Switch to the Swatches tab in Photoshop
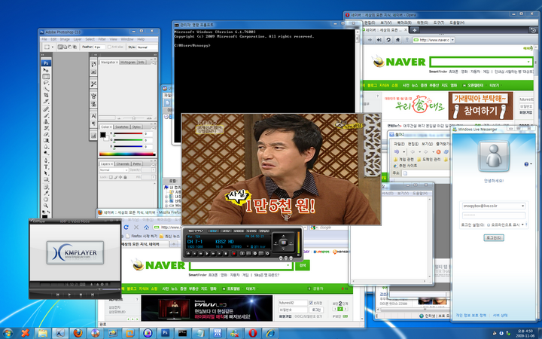Screen dimensions: 542x339 (x=122, y=127)
